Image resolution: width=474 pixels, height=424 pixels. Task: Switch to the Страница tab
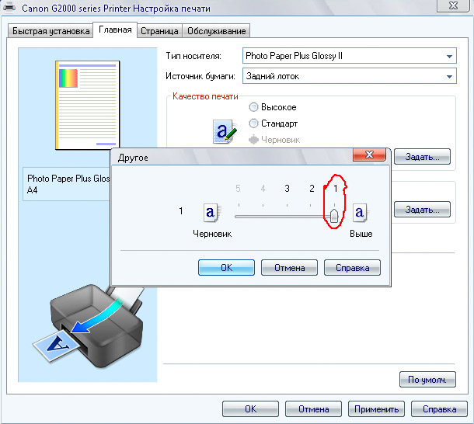click(x=159, y=31)
